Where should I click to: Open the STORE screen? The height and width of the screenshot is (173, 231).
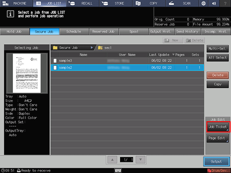[x=116, y=3]
